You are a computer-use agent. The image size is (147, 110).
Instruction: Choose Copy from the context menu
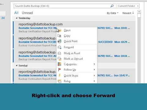click(x=77, y=36)
